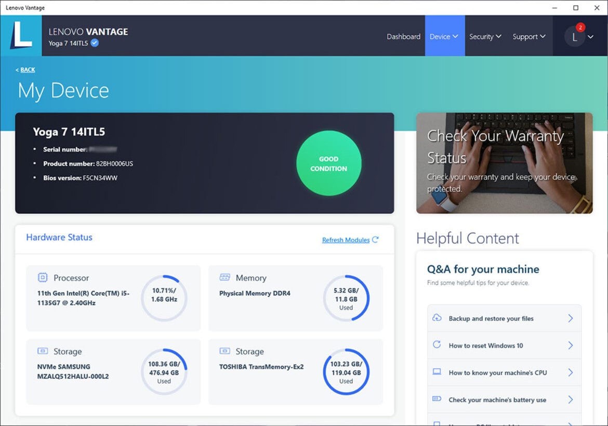Click the Memory usage gauge 5.32 GB
Screen dimensions: 608x426
point(346,298)
